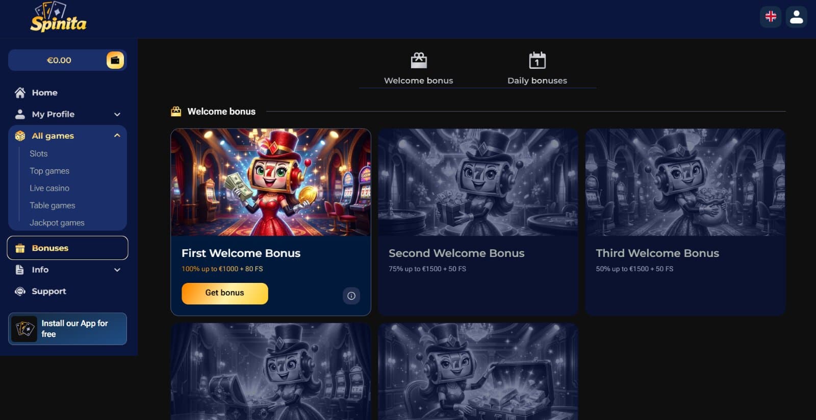
Task: Click Third Welcome Bonus image
Action: pos(685,182)
